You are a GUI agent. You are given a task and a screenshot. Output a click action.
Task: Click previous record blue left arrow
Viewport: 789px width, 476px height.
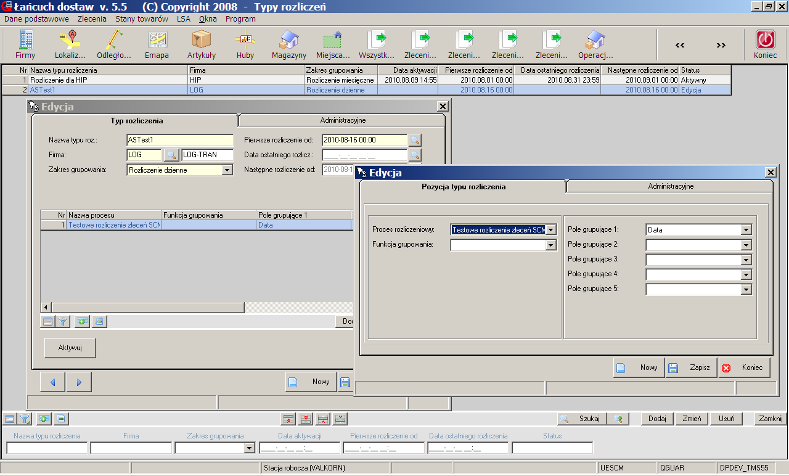click(52, 382)
